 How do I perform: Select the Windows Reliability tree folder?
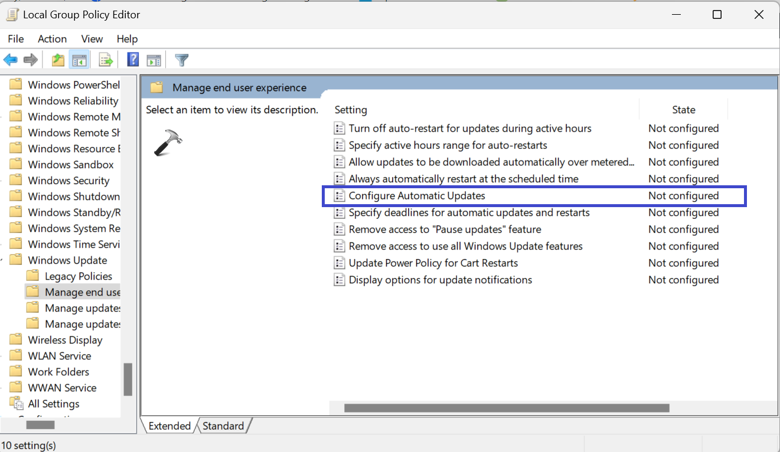(73, 101)
